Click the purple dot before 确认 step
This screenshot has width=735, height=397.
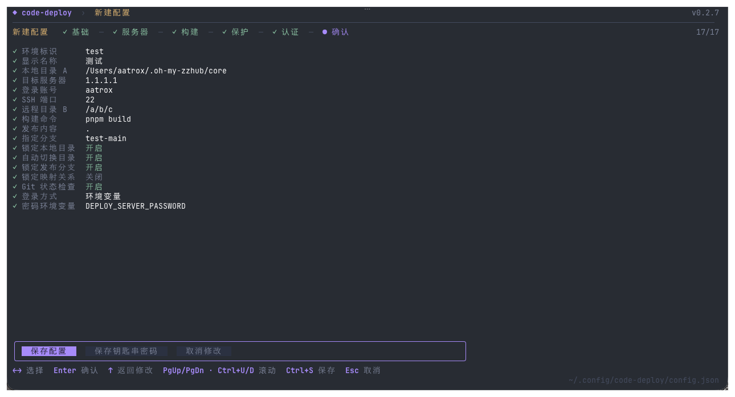coord(325,32)
